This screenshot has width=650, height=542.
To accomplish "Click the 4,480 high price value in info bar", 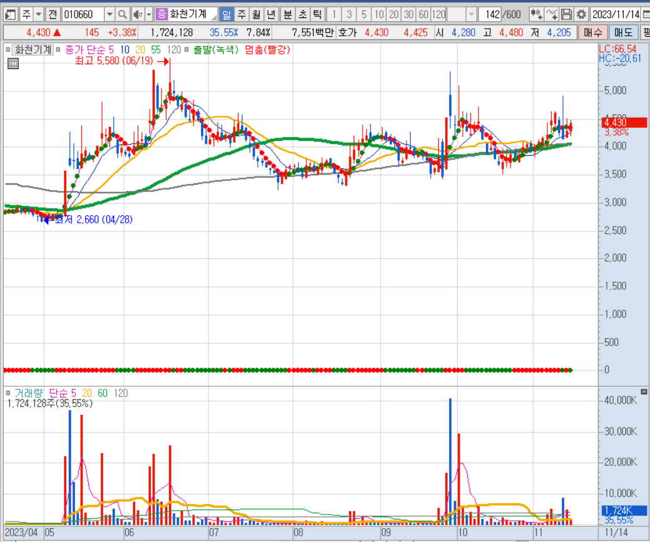I will [512, 33].
